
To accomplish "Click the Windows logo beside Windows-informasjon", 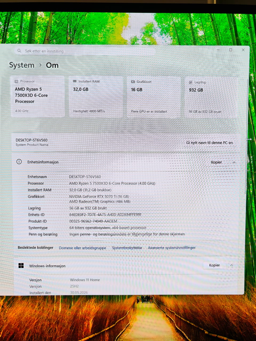I will pos(21,265).
